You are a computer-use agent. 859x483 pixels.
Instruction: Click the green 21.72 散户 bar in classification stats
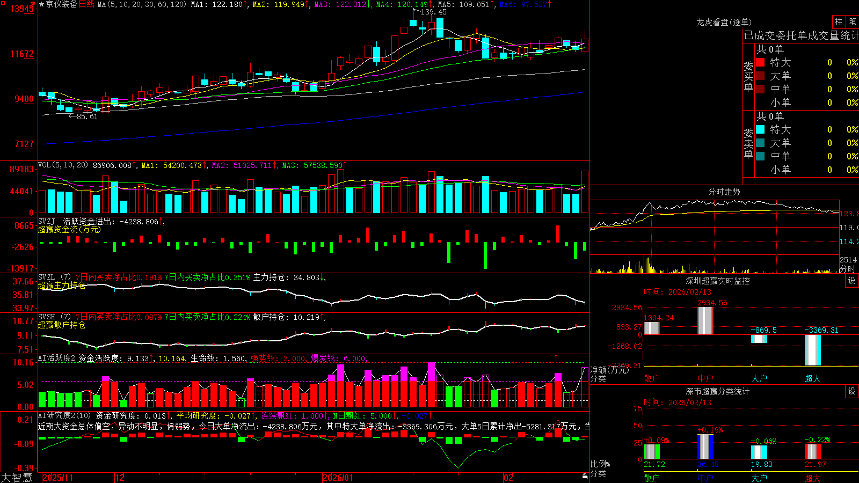click(x=652, y=452)
